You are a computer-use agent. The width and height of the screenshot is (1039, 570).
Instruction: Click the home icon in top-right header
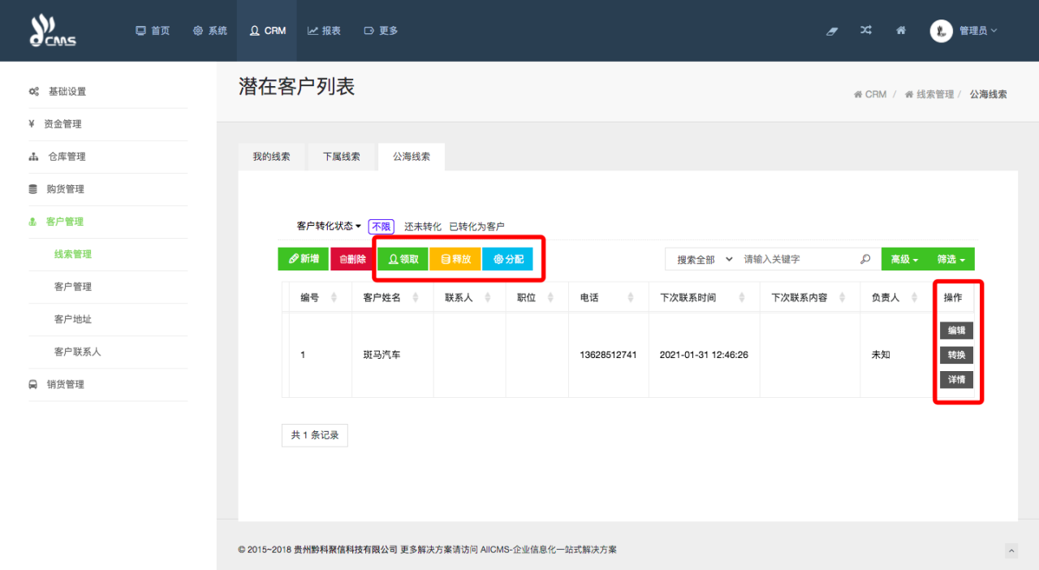(901, 31)
